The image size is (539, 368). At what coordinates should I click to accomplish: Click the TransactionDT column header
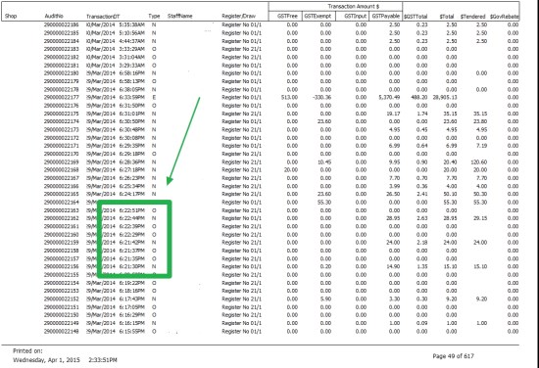103,16
